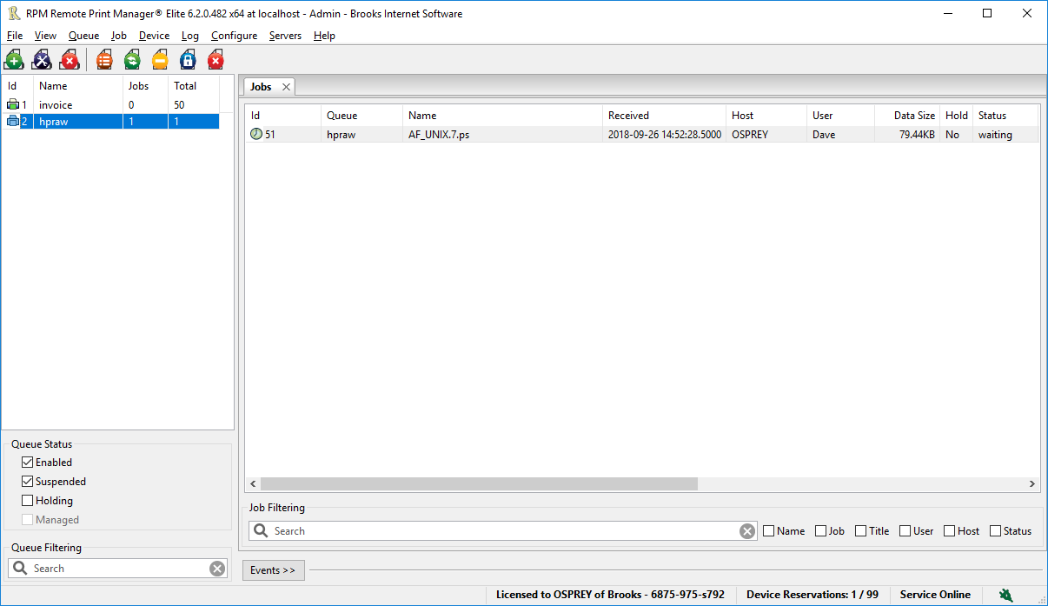1048x606 pixels.
Task: Open the Configure menu
Action: 234,36
